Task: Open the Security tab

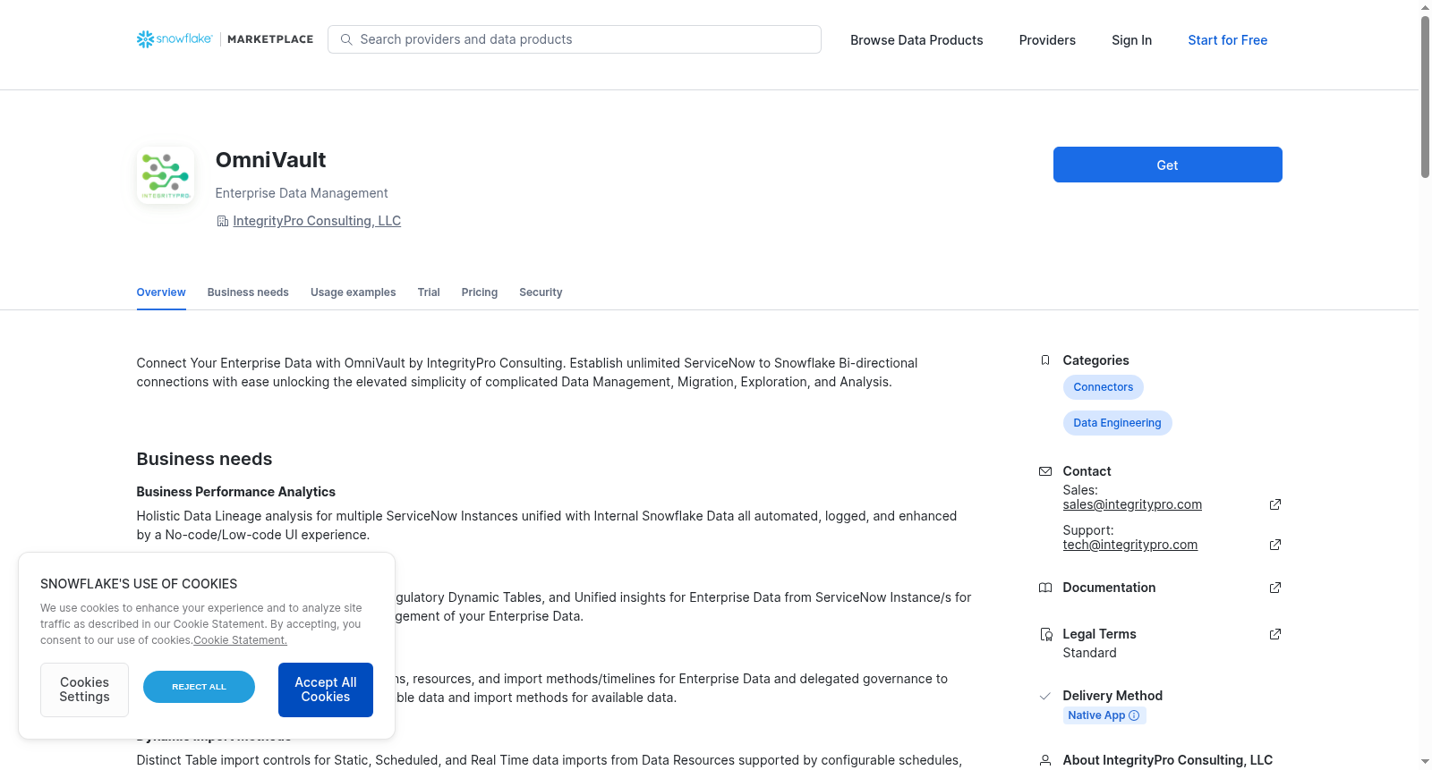Action: (x=541, y=292)
